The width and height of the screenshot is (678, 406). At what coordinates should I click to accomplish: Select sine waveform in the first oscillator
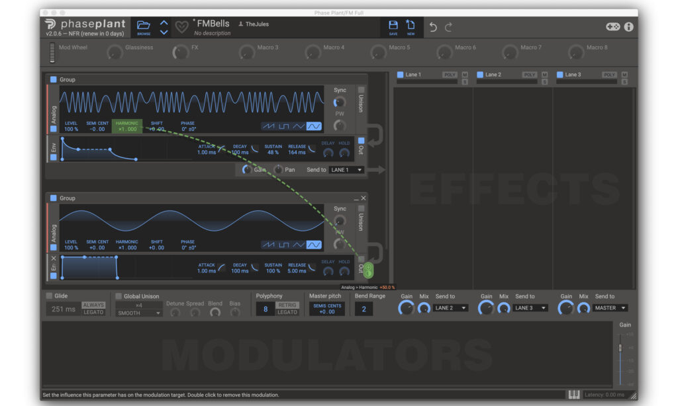point(314,126)
